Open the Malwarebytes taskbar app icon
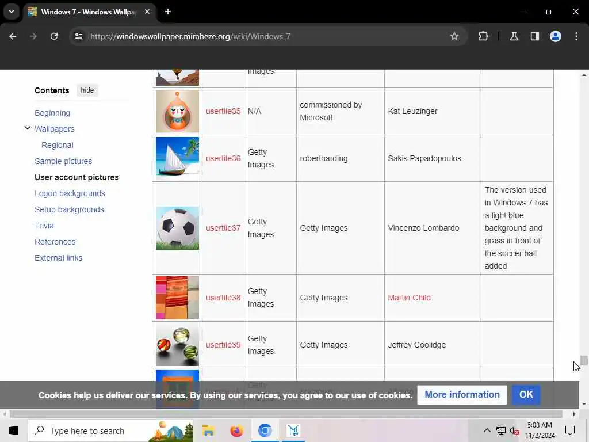589x442 pixels. click(x=293, y=430)
